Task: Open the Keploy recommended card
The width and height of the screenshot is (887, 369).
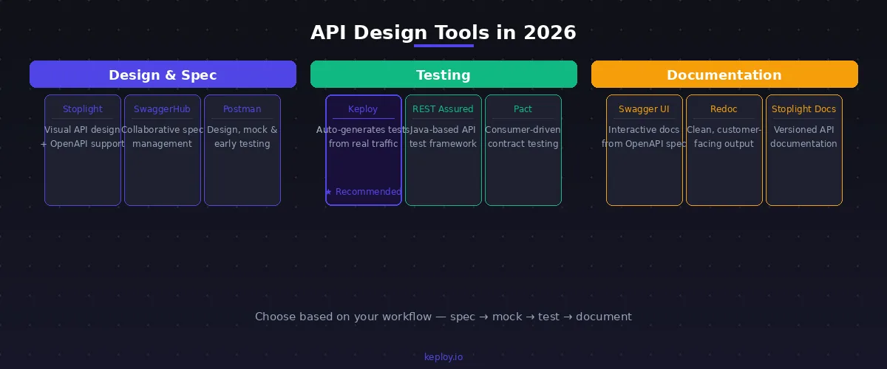Action: click(364, 150)
